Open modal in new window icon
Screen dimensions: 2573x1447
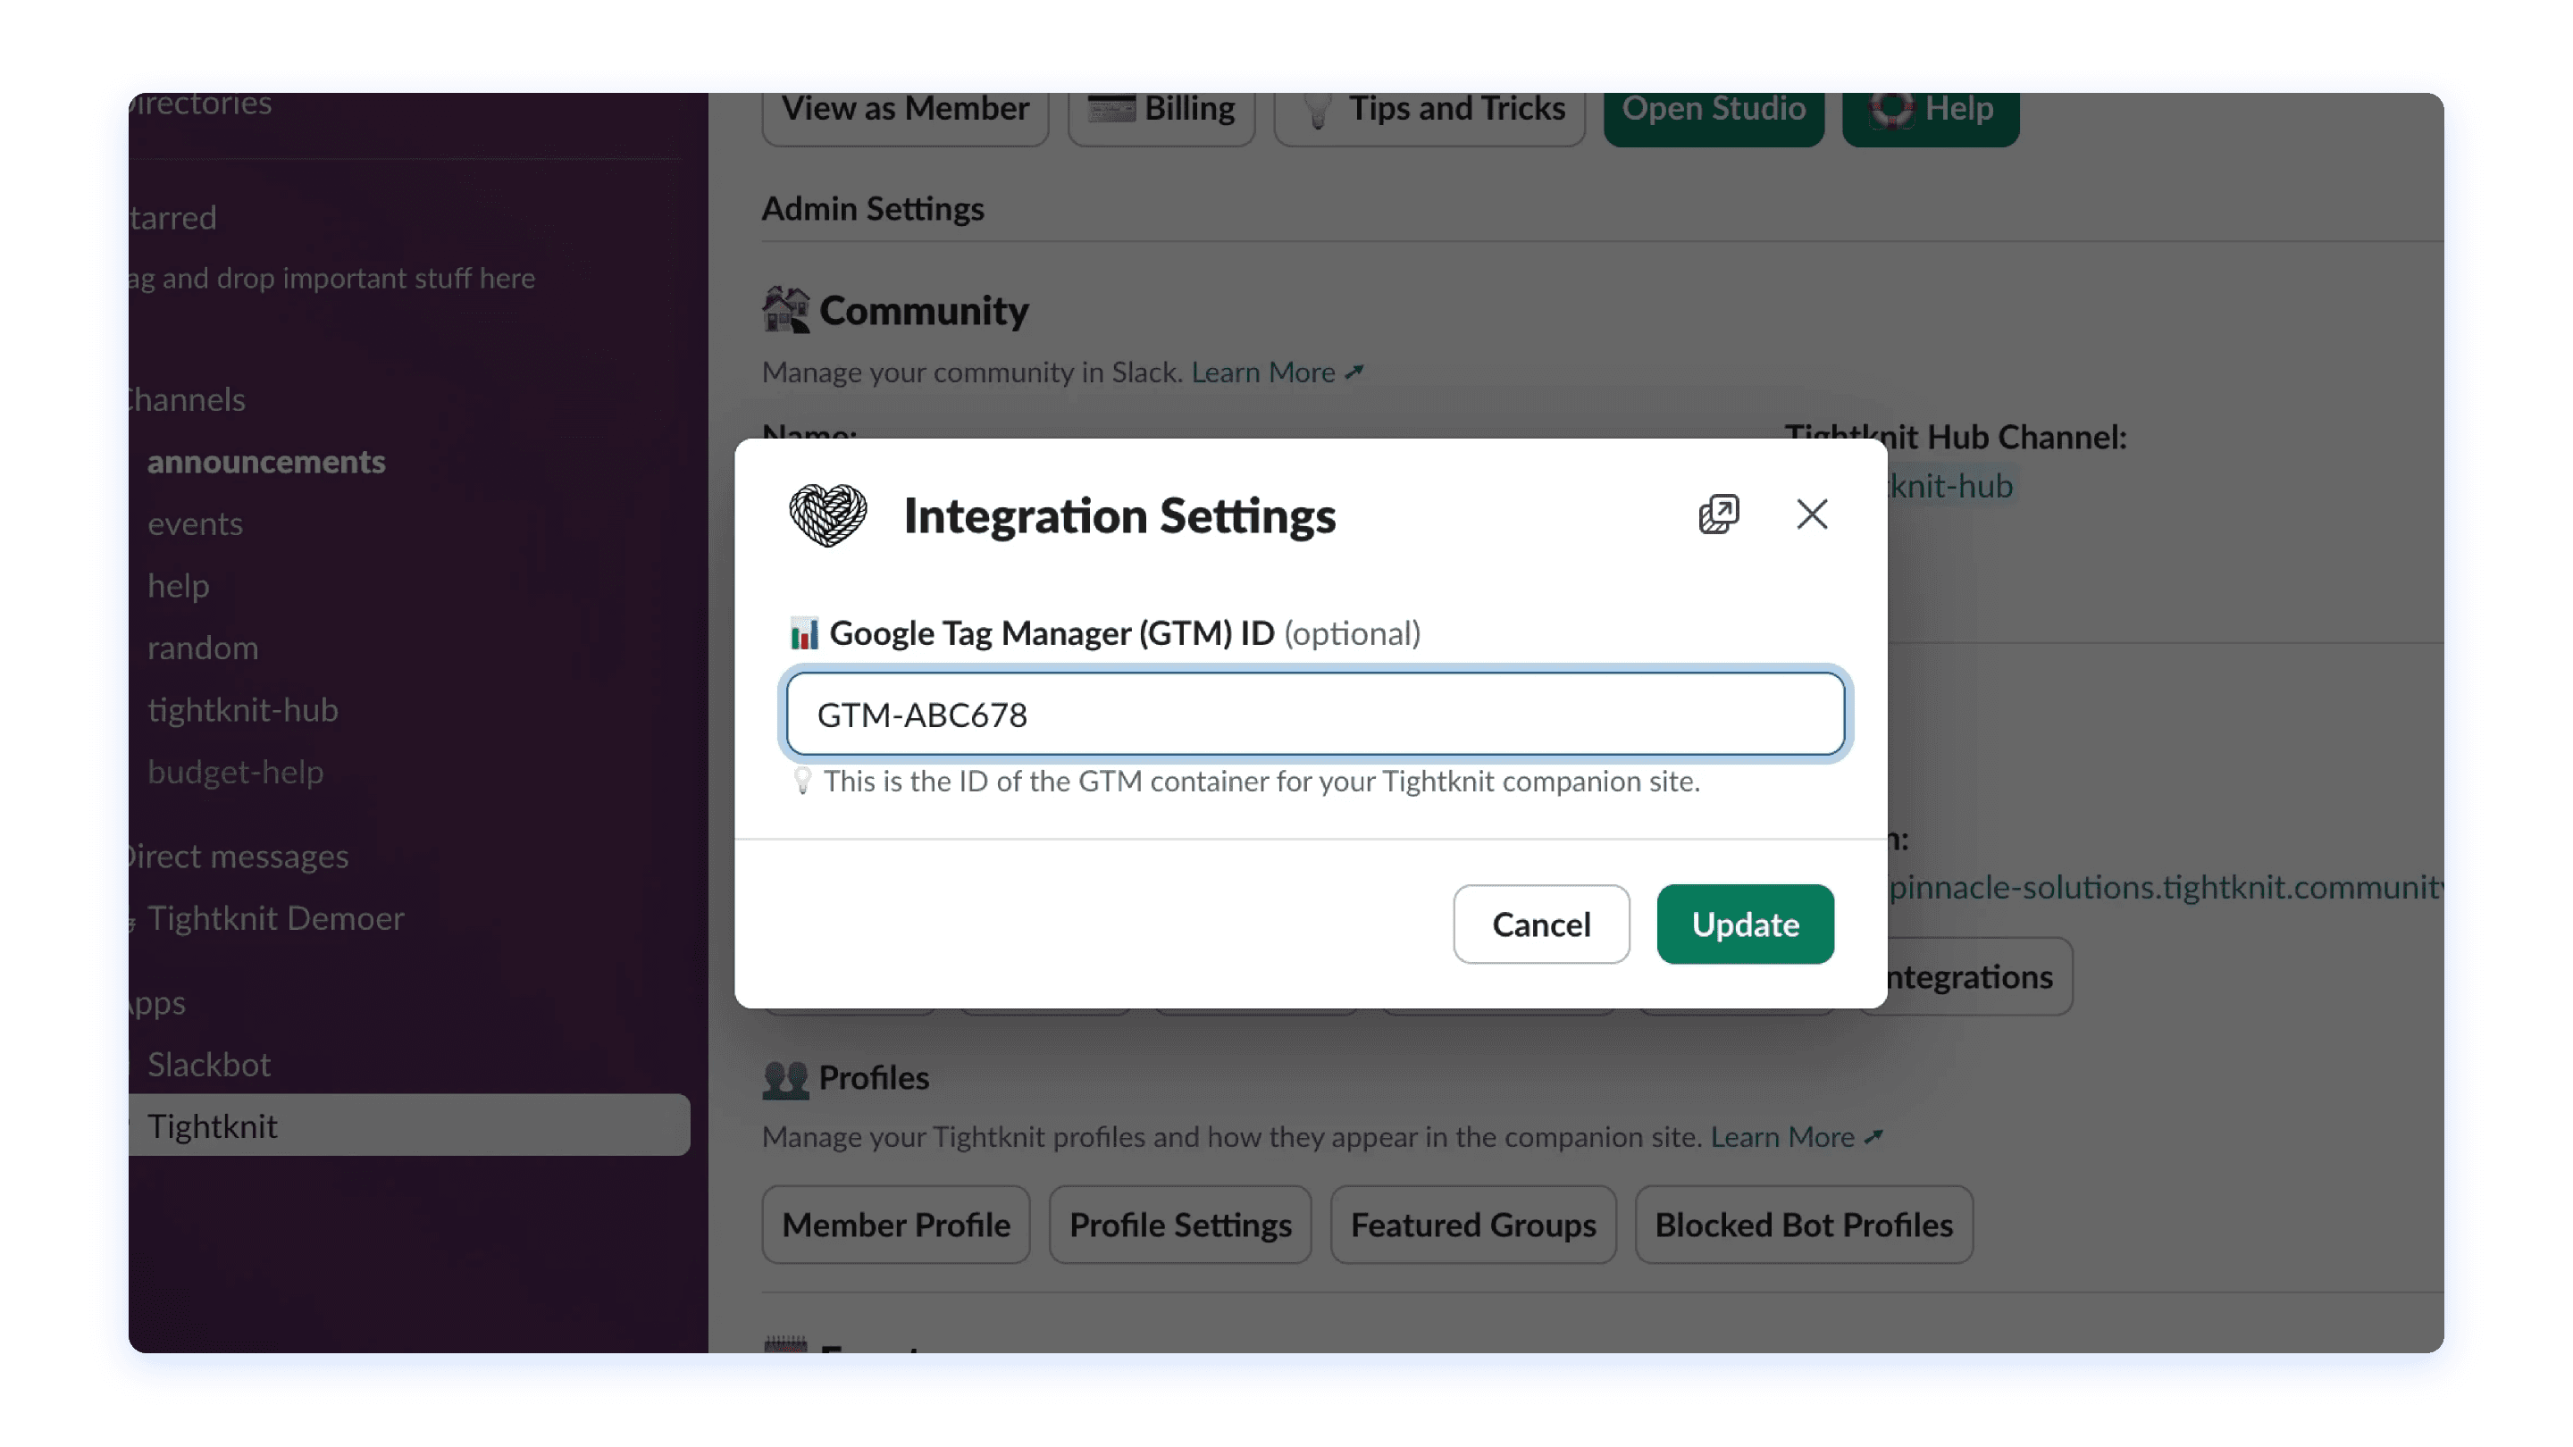coord(1718,514)
